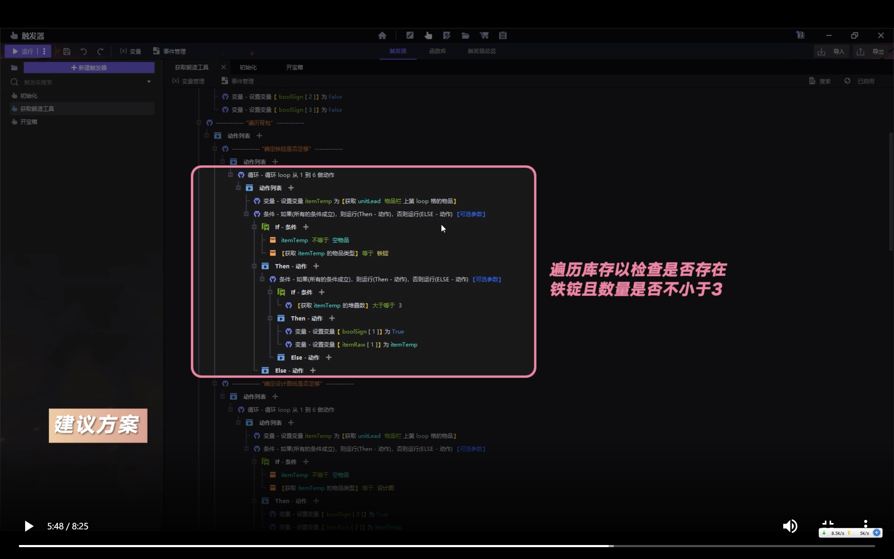The image size is (894, 559).
Task: Select the 堆叠数 大于等于 3 condition row
Action: pyautogui.click(x=344, y=305)
